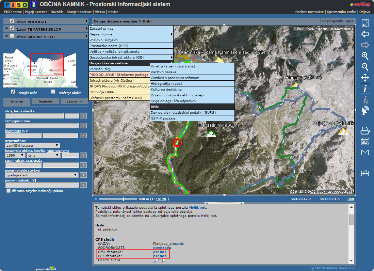This screenshot has width=374, height=271.
Task: Go back to previous map view
Action: 365,34
